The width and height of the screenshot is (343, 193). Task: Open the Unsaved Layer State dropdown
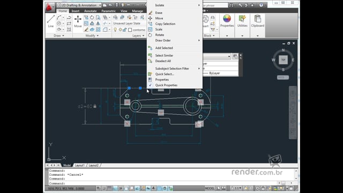(129, 24)
